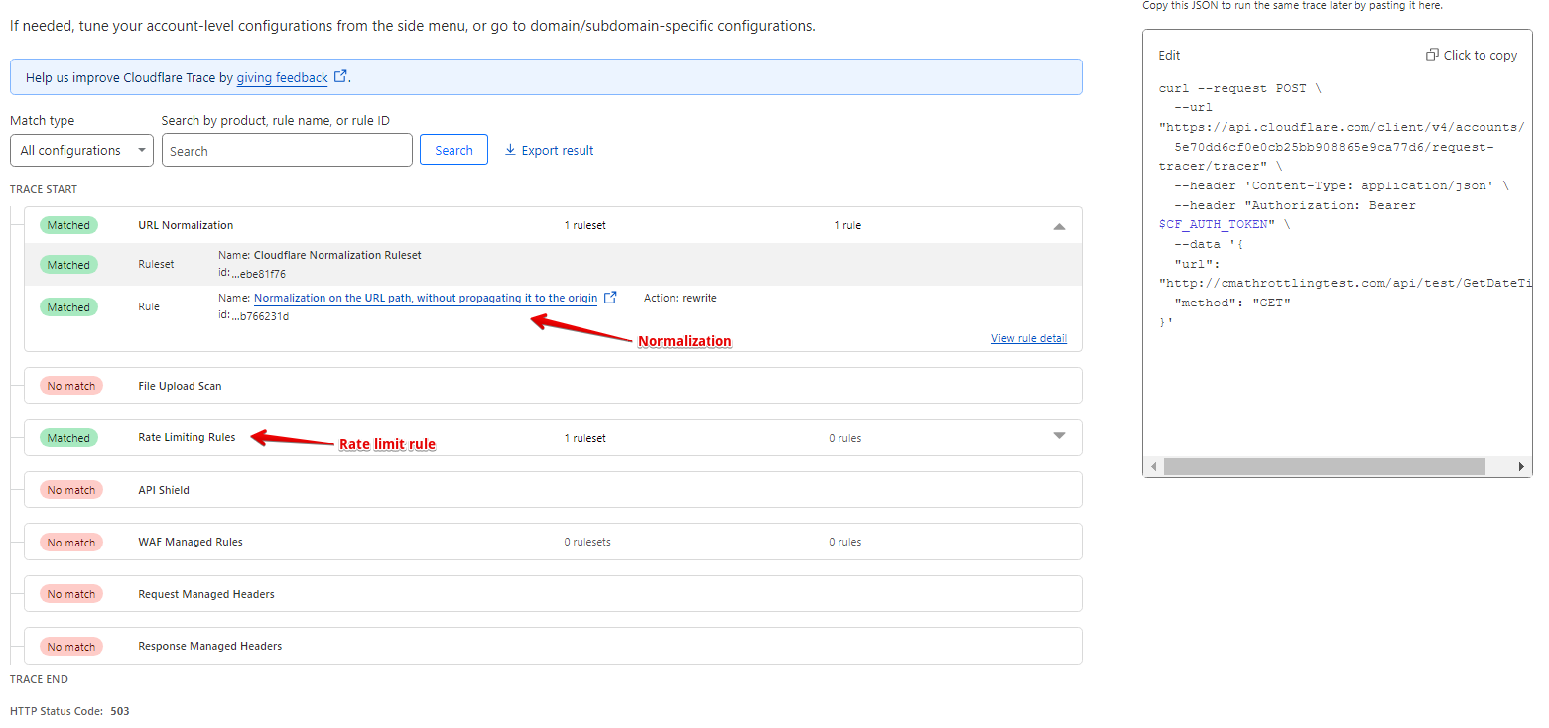This screenshot has height=728, width=1549.
Task: Click the Matched badge in the Rule row
Action: tap(68, 307)
